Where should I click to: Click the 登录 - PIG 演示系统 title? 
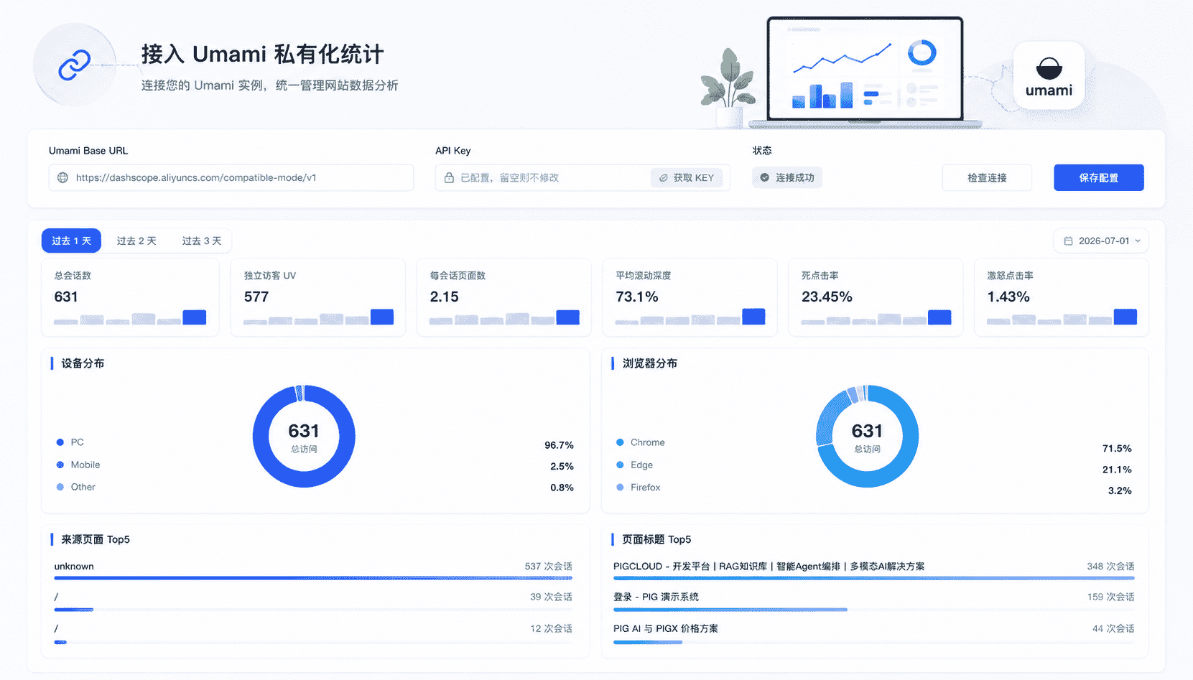pos(656,597)
